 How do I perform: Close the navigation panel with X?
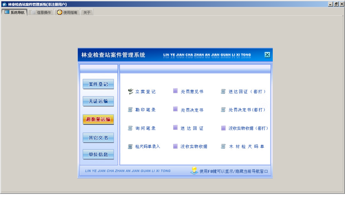[267, 55]
